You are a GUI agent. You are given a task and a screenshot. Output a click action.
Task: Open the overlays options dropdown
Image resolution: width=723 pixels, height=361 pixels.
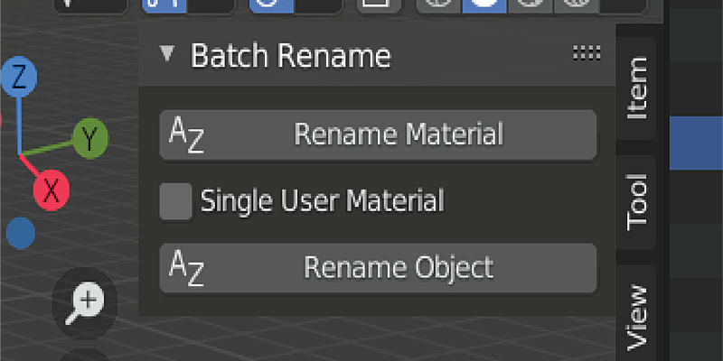pyautogui.click(x=319, y=6)
